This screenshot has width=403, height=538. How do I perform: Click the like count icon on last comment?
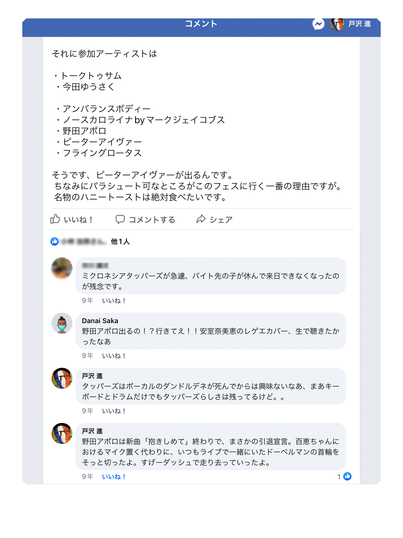[x=347, y=476]
